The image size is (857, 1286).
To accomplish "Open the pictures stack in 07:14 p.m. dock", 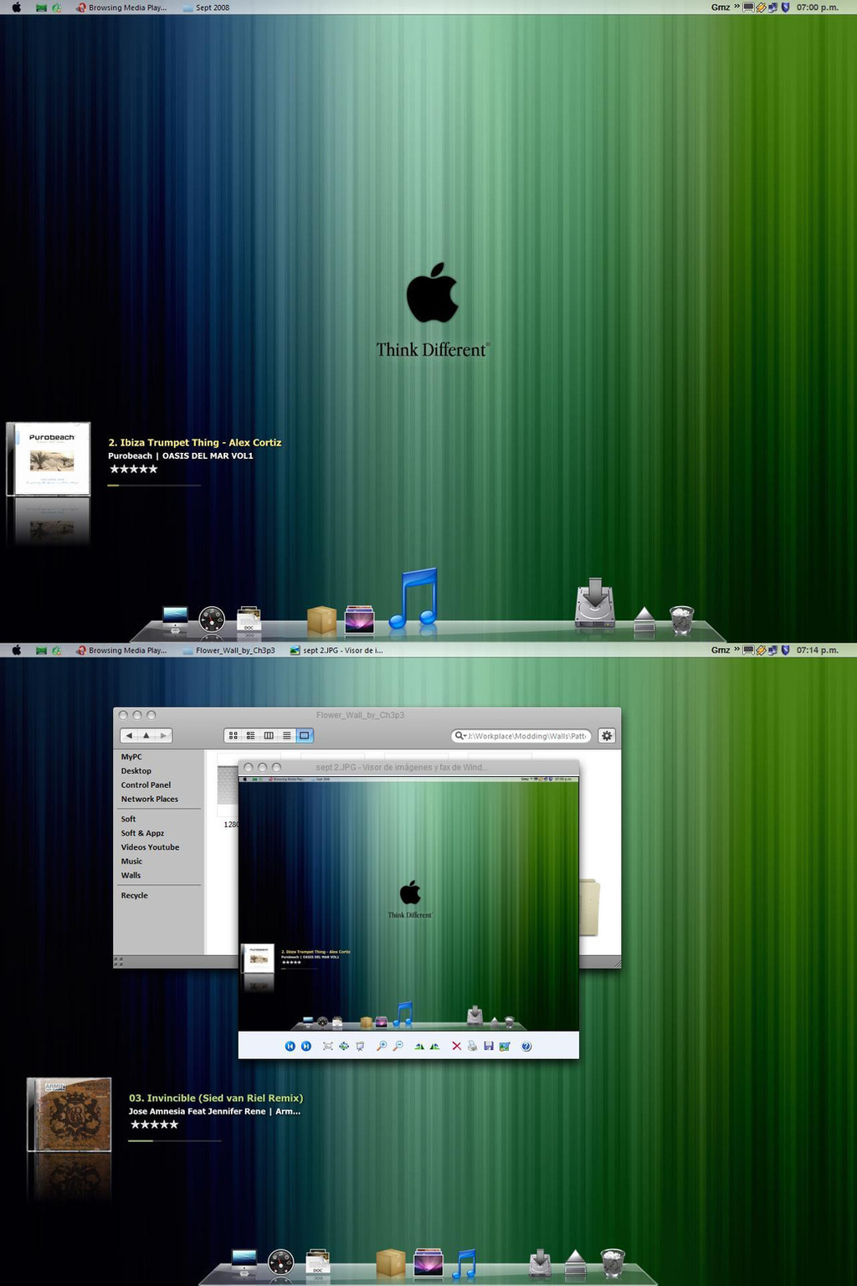I will pyautogui.click(x=428, y=1263).
